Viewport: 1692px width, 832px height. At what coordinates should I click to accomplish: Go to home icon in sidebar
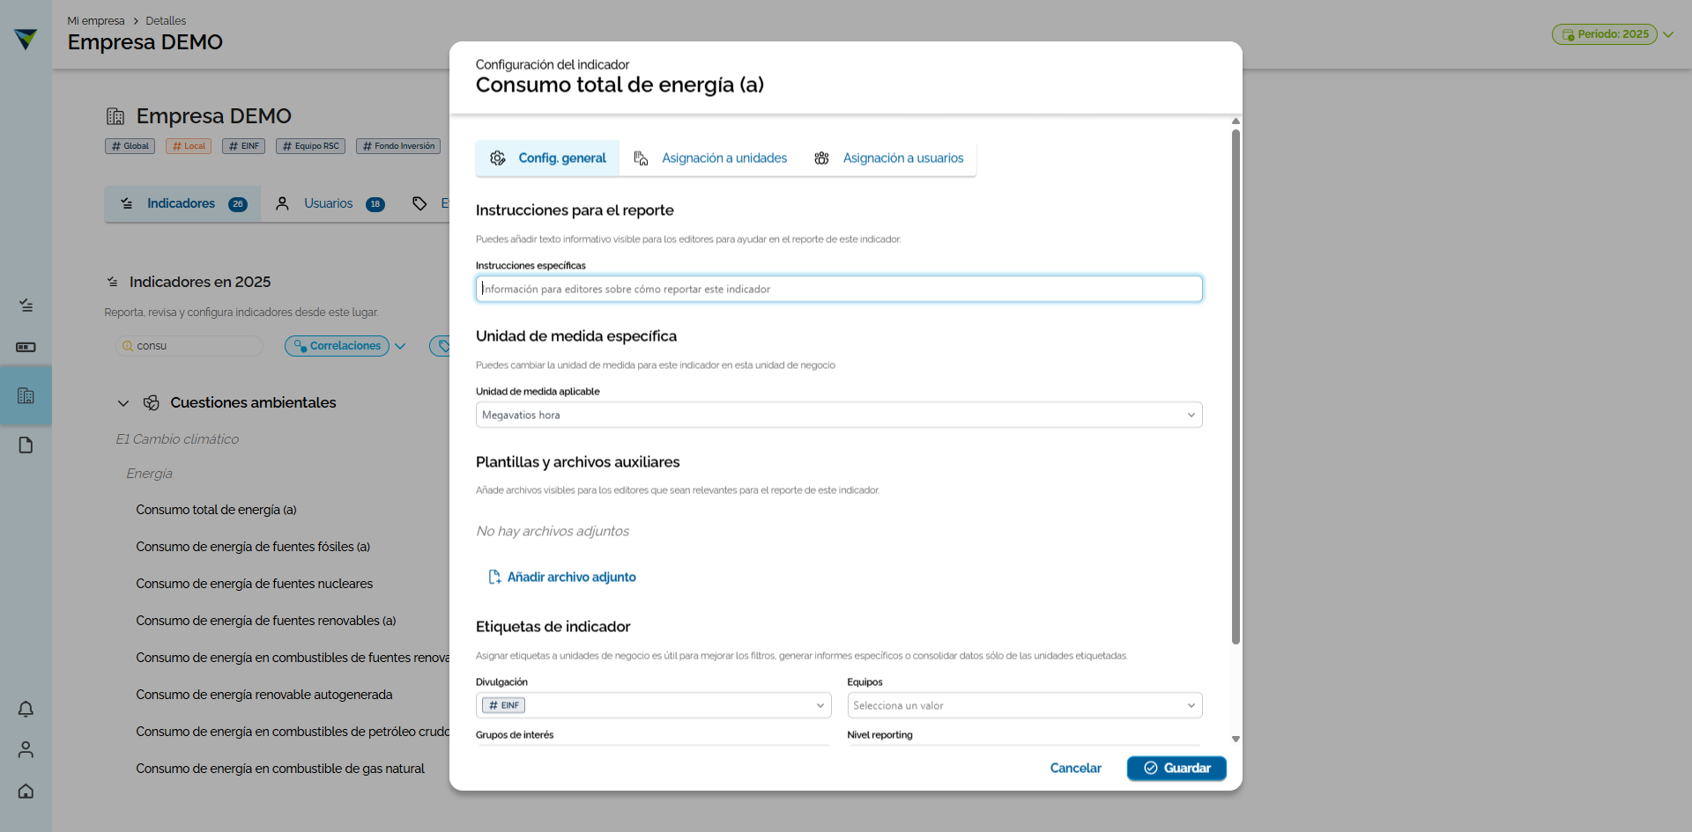[x=26, y=791]
